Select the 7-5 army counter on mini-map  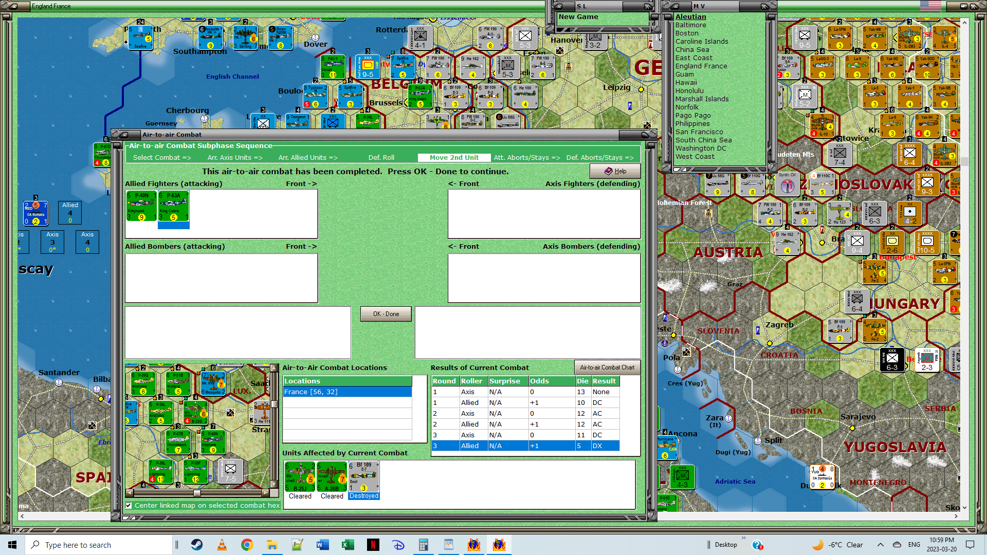pos(230,471)
